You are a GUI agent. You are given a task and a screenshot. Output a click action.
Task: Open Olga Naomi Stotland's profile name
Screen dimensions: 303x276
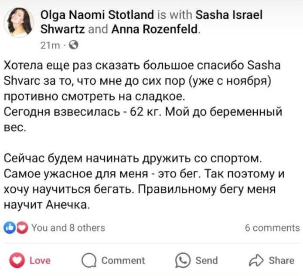tap(97, 16)
